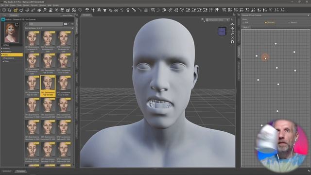The height and width of the screenshot is (175, 311).
Task: Click the up-arrow icon beside the eye icon
Action: [93, 10]
